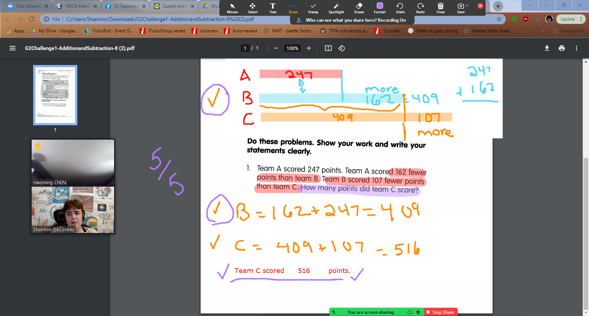Clear annotations with the trash icon

(x=441, y=8)
